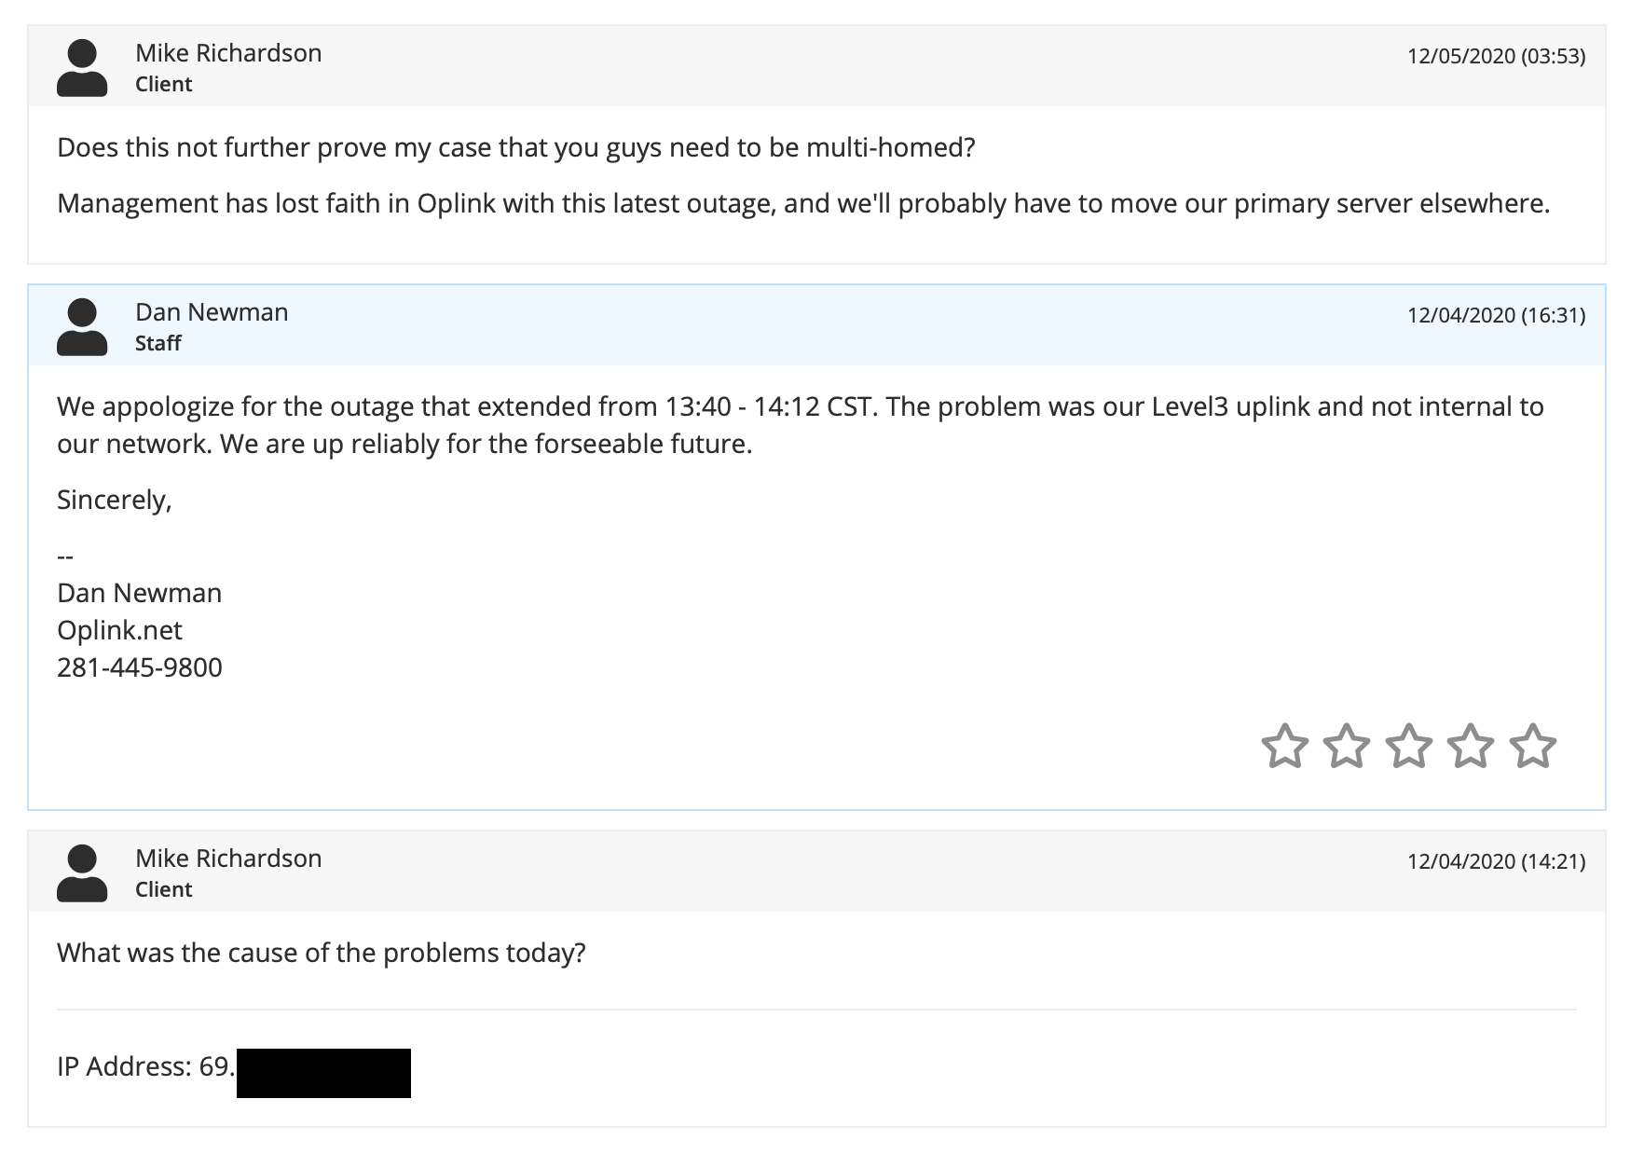Click Mike Richardson's avatar in latest reply
The width and height of the screenshot is (1644, 1154).
82,67
